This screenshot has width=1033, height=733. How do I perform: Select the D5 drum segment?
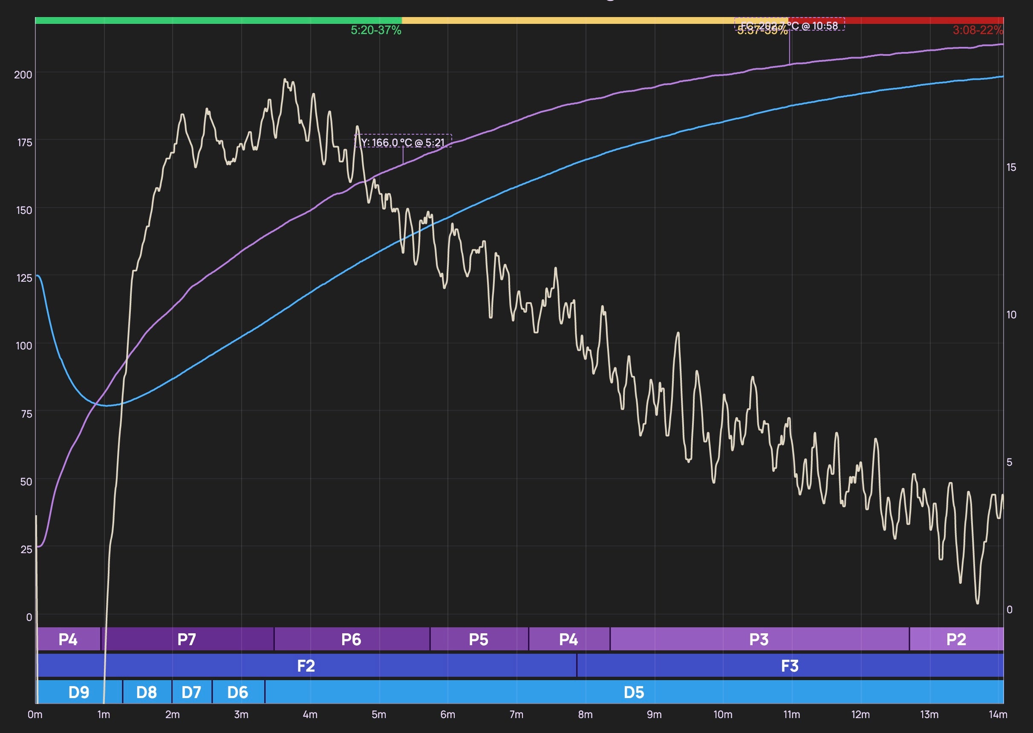click(634, 692)
